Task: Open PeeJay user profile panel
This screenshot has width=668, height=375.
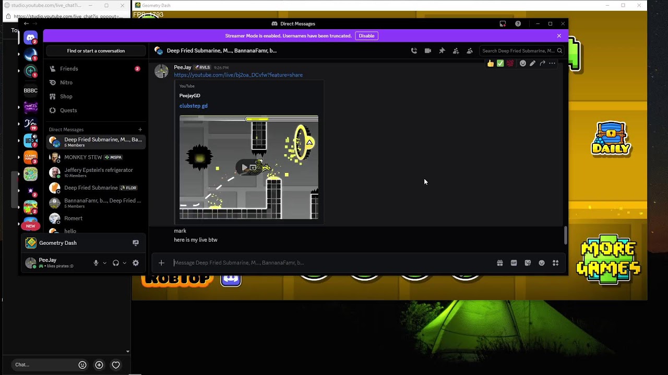Action: [55, 262]
